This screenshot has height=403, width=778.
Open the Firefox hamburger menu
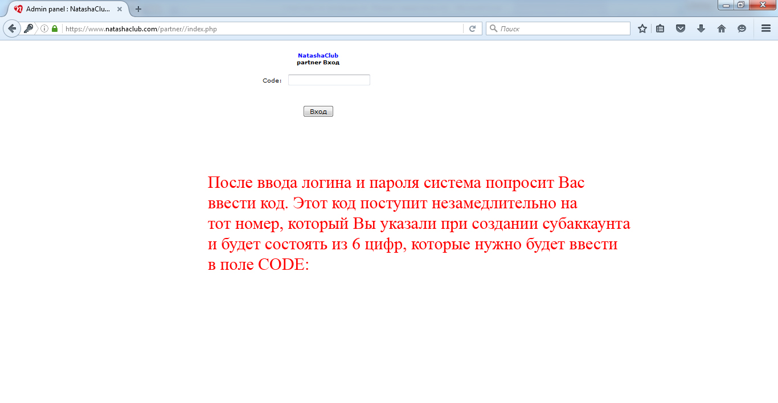(766, 28)
